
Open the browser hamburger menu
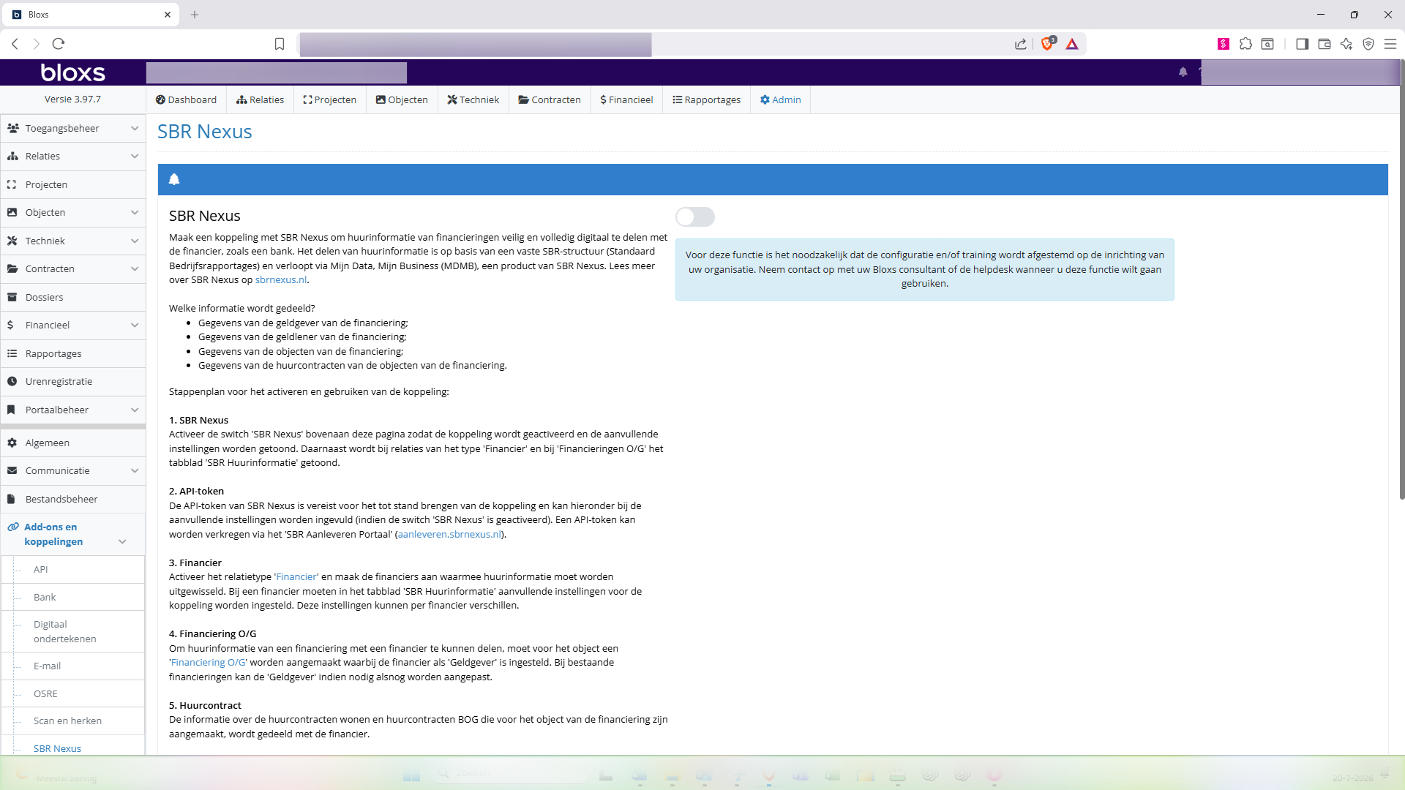(x=1390, y=44)
